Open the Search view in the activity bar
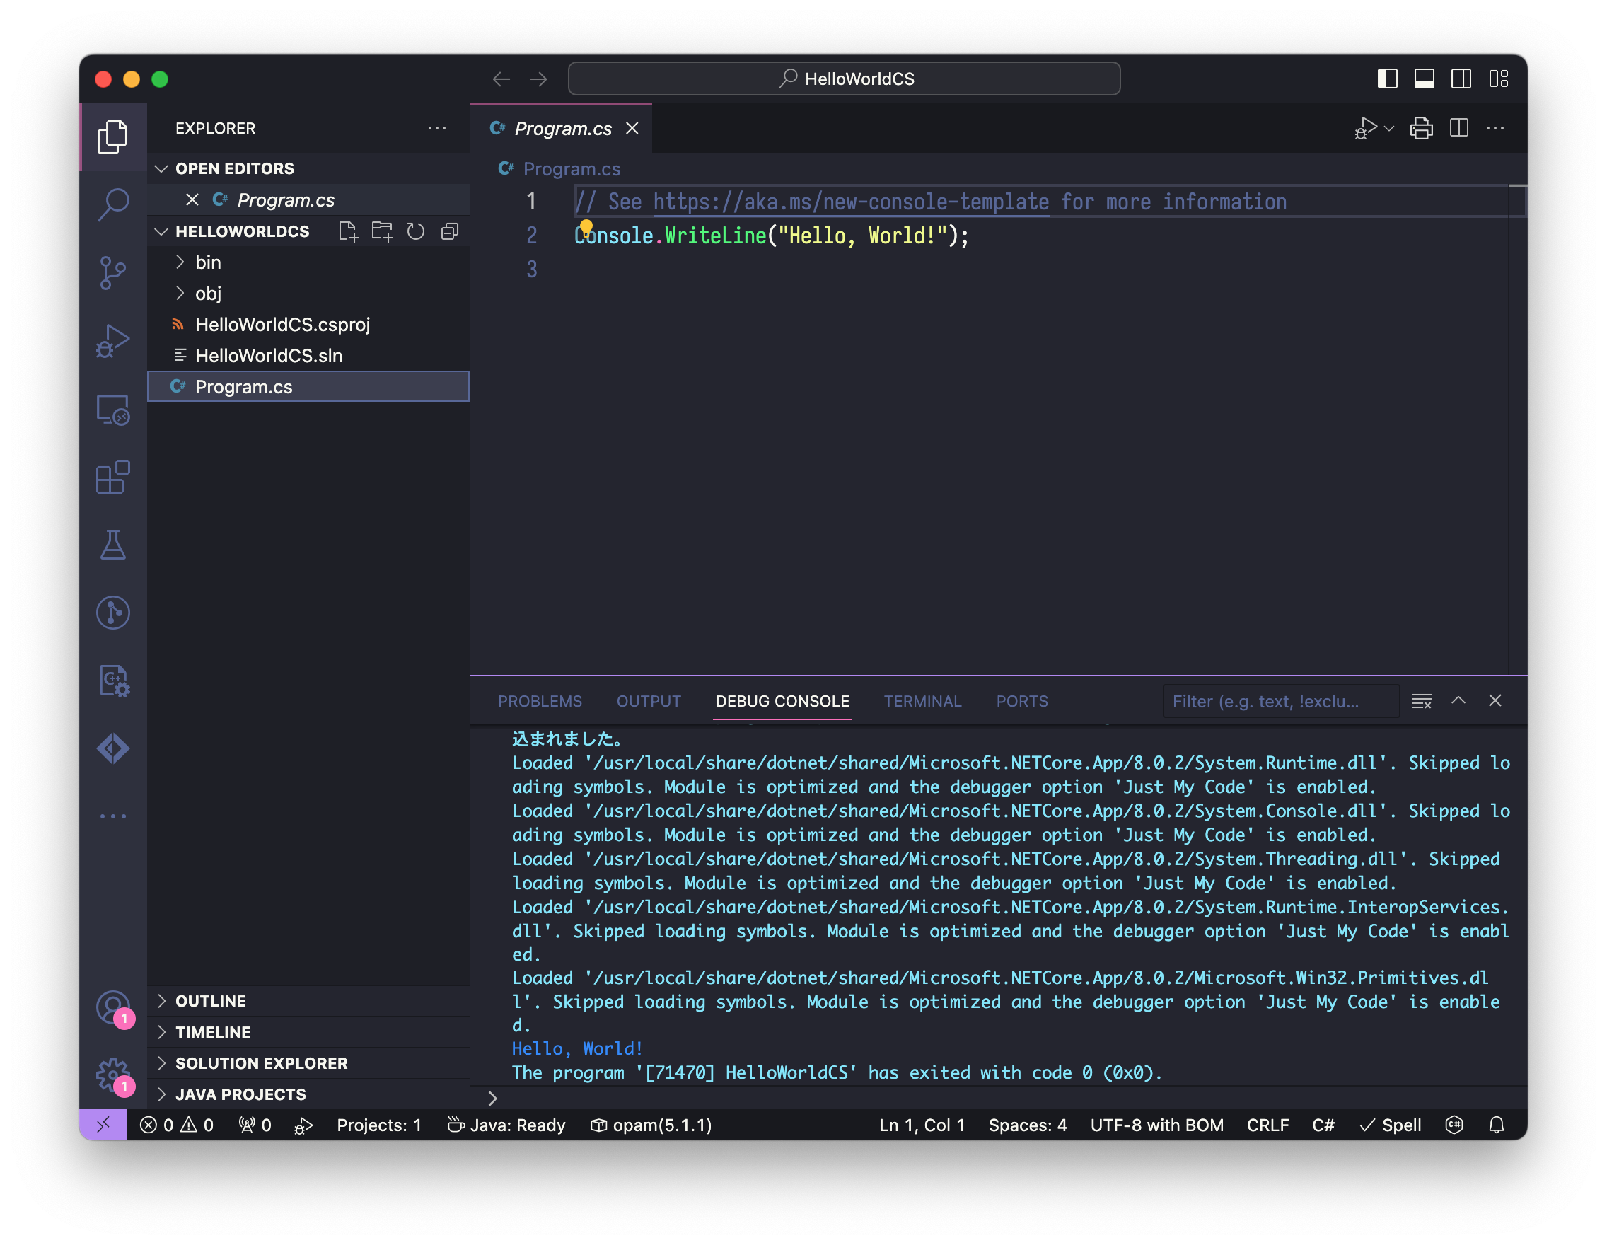1607x1245 pixels. coord(112,204)
